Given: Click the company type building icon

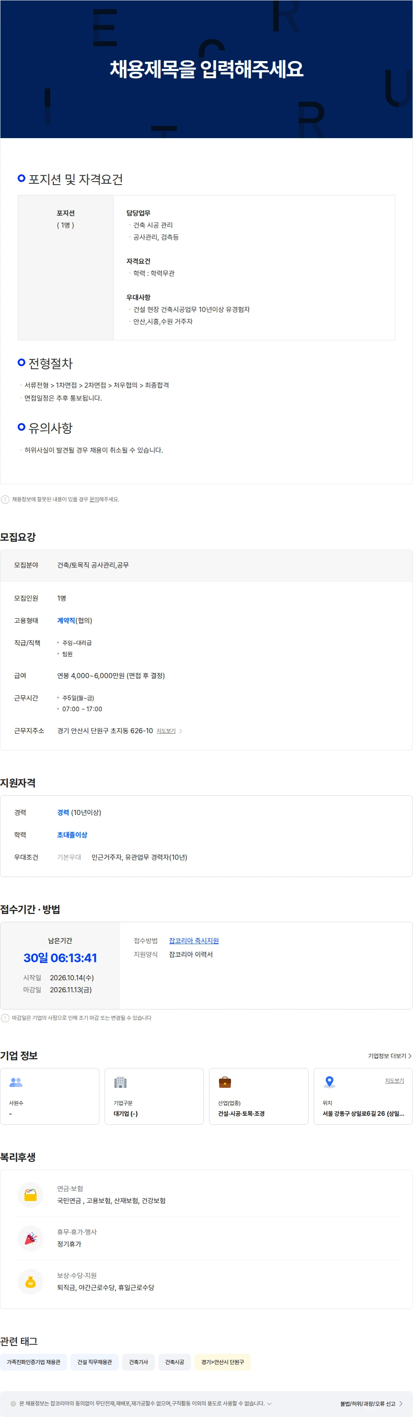Looking at the screenshot, I should (120, 1082).
